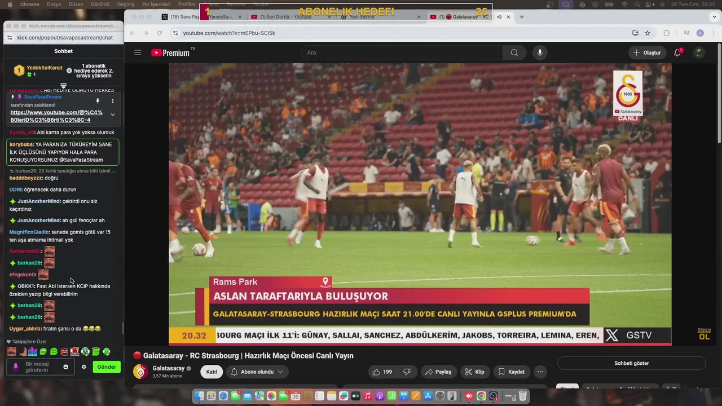Open the pinned message three-dot menu
The width and height of the screenshot is (722, 406).
[x=112, y=101]
